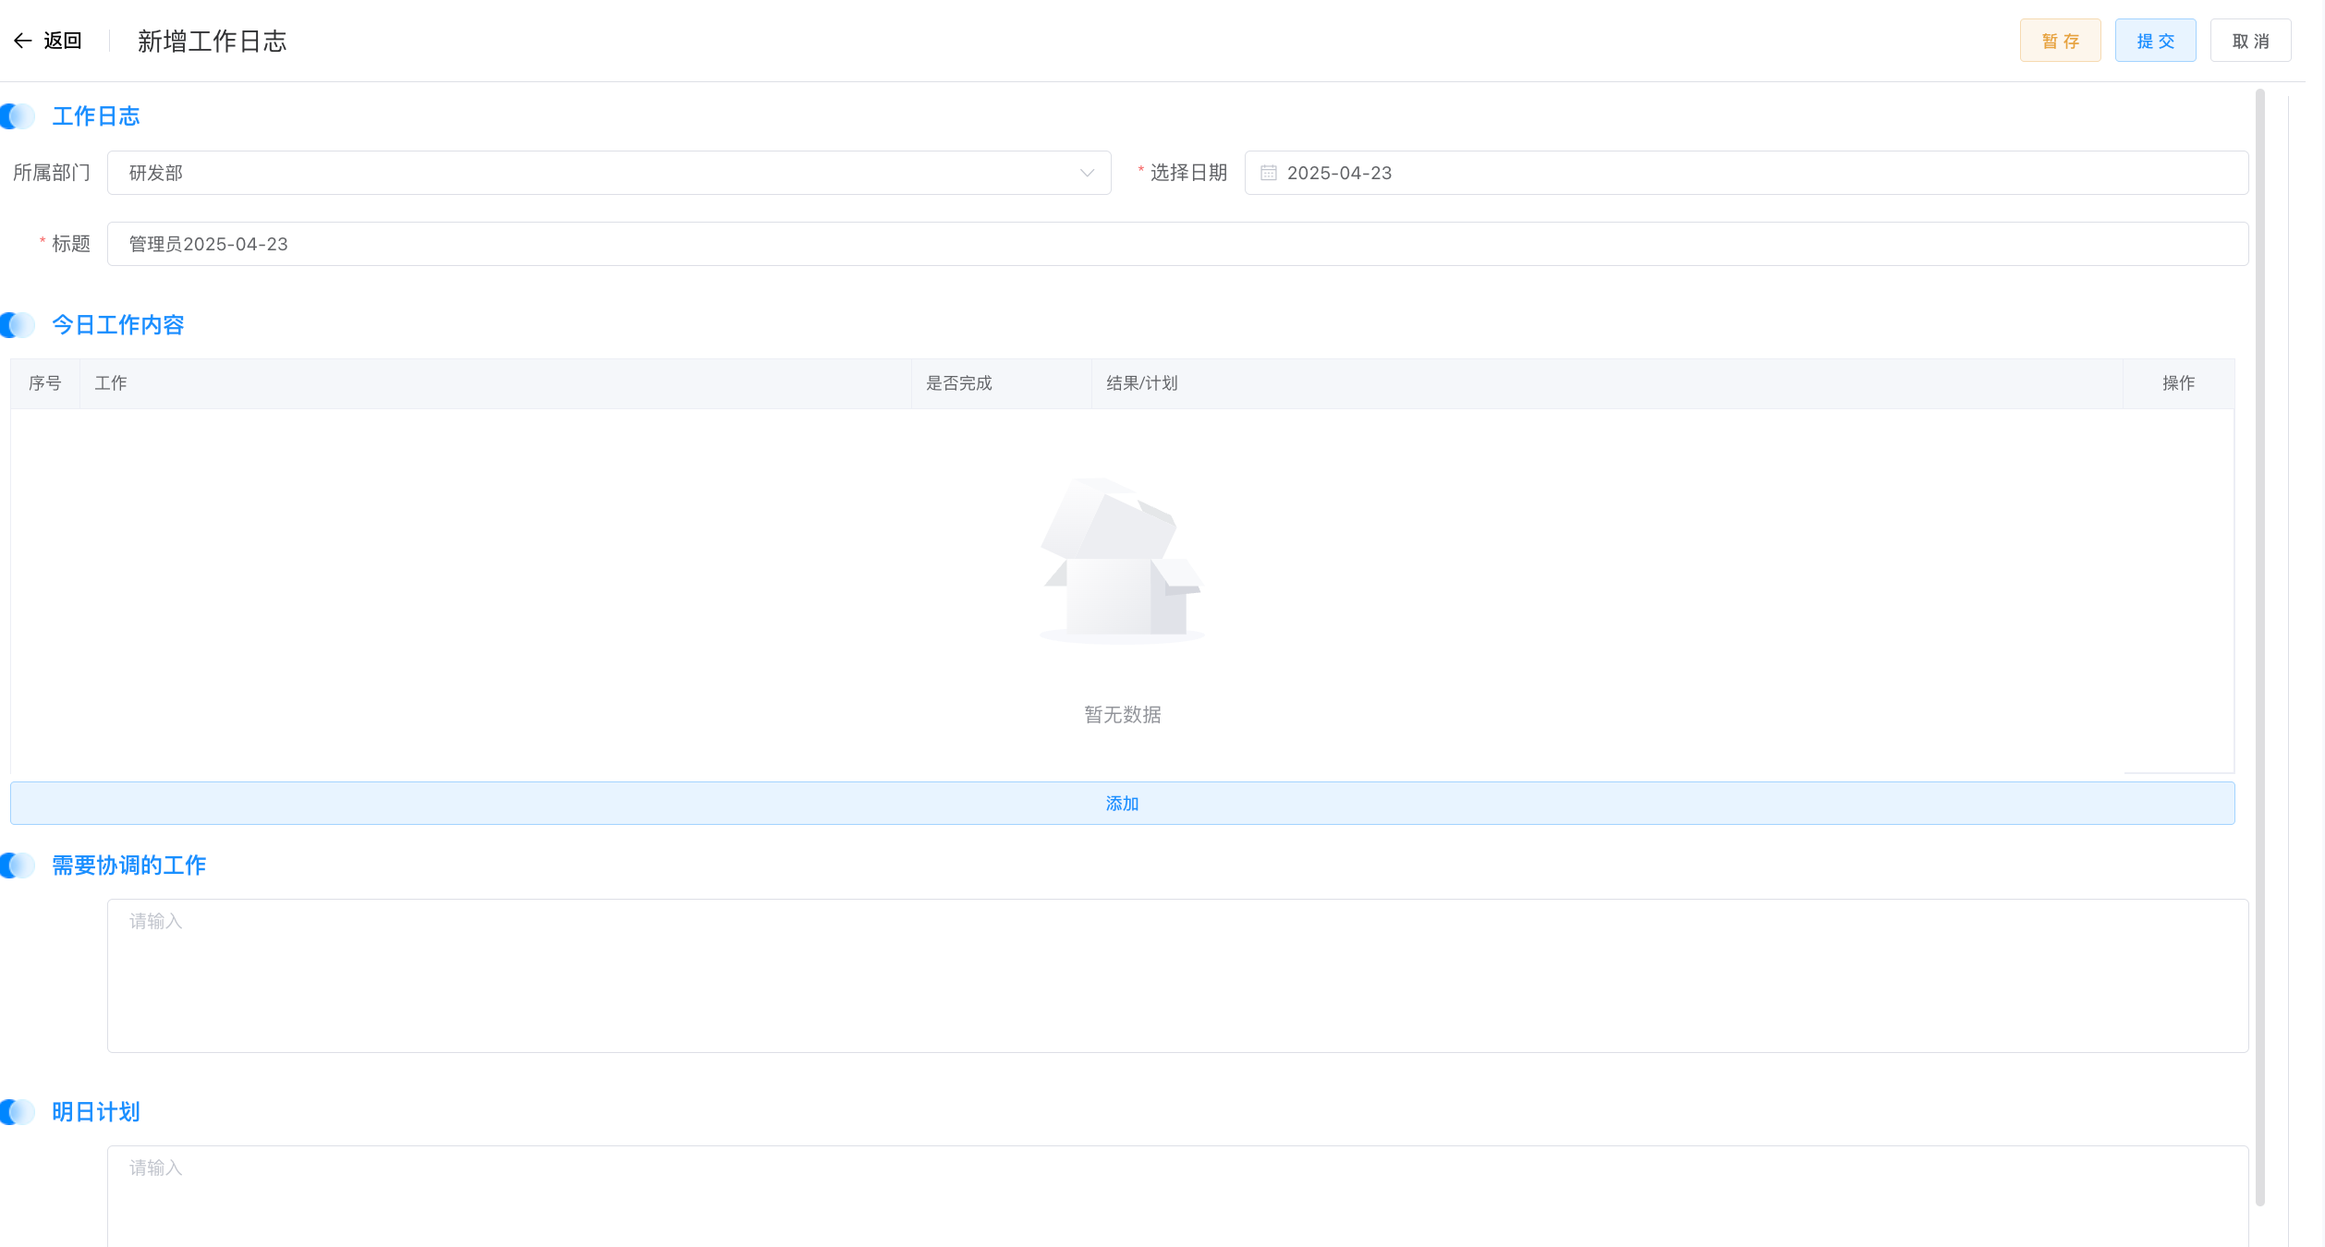Cancel with the 取消 button
Viewport: 2325px width, 1247px height.
coord(2250,41)
